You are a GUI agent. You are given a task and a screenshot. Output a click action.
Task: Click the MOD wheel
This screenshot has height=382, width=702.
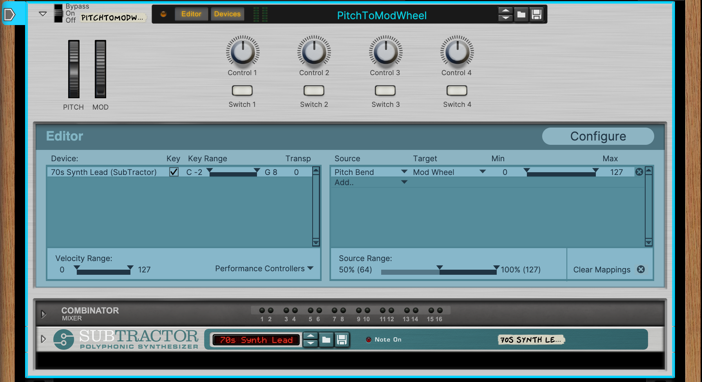click(100, 69)
